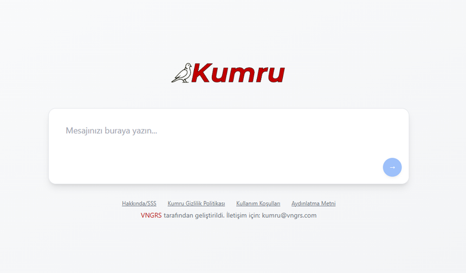Click the letter K of the Kumru logo
The image size is (466, 273).
(202, 73)
